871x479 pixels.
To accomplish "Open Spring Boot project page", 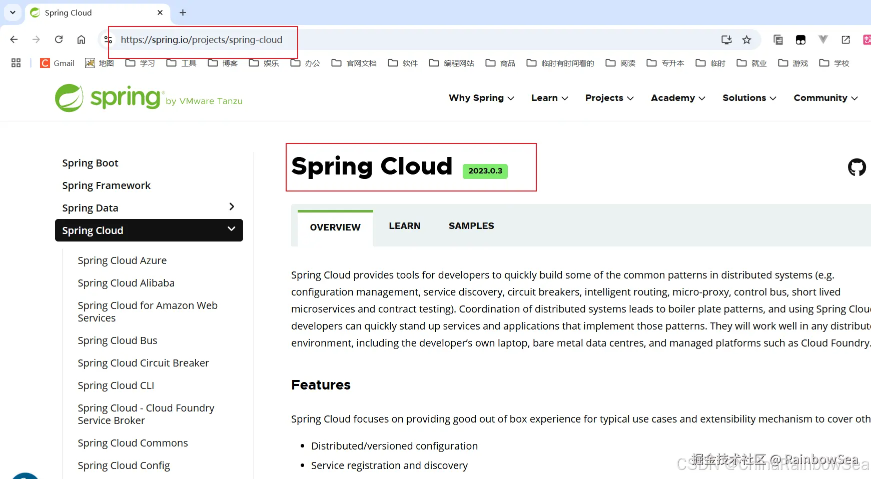I will [90, 163].
